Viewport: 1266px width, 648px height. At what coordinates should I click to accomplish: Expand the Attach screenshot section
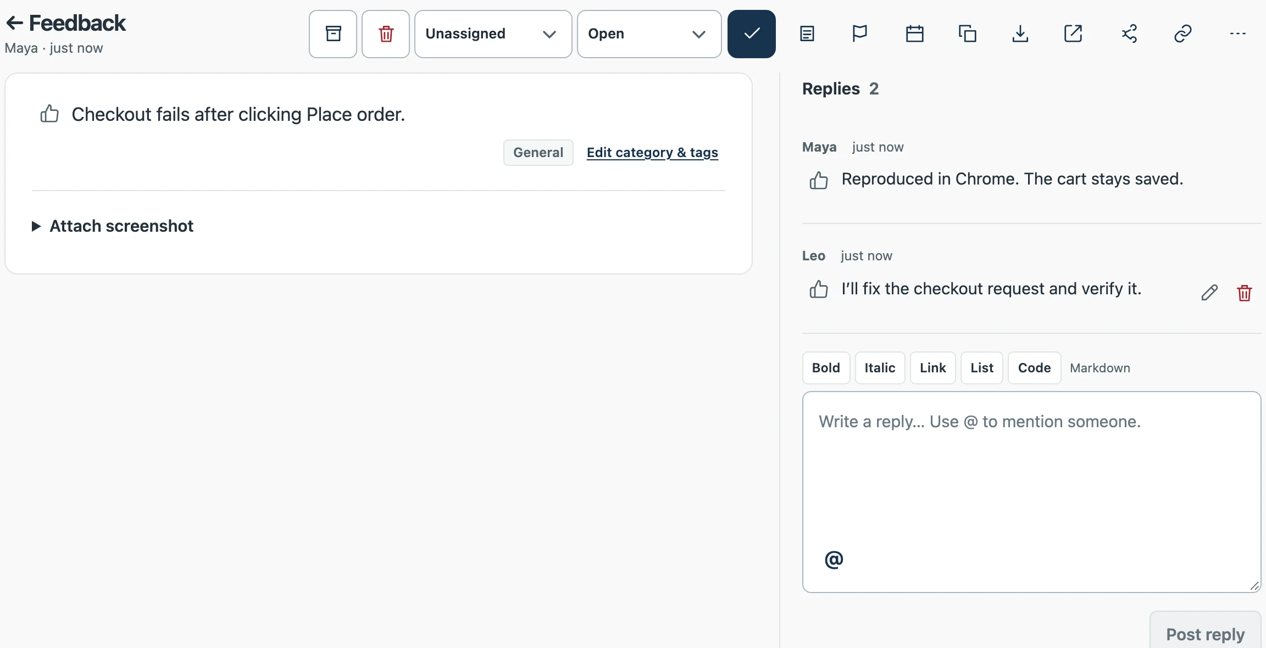(113, 226)
